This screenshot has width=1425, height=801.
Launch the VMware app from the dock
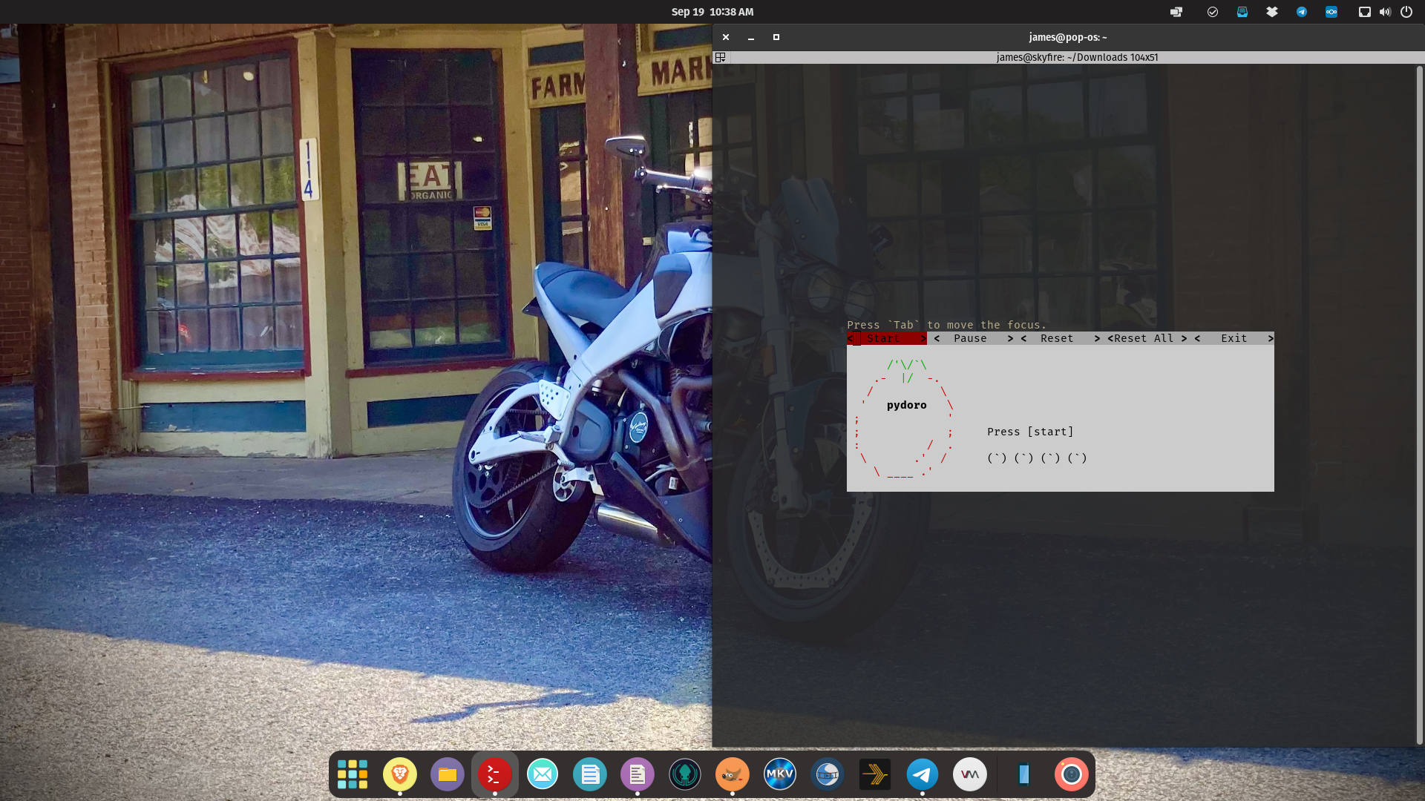(x=970, y=774)
